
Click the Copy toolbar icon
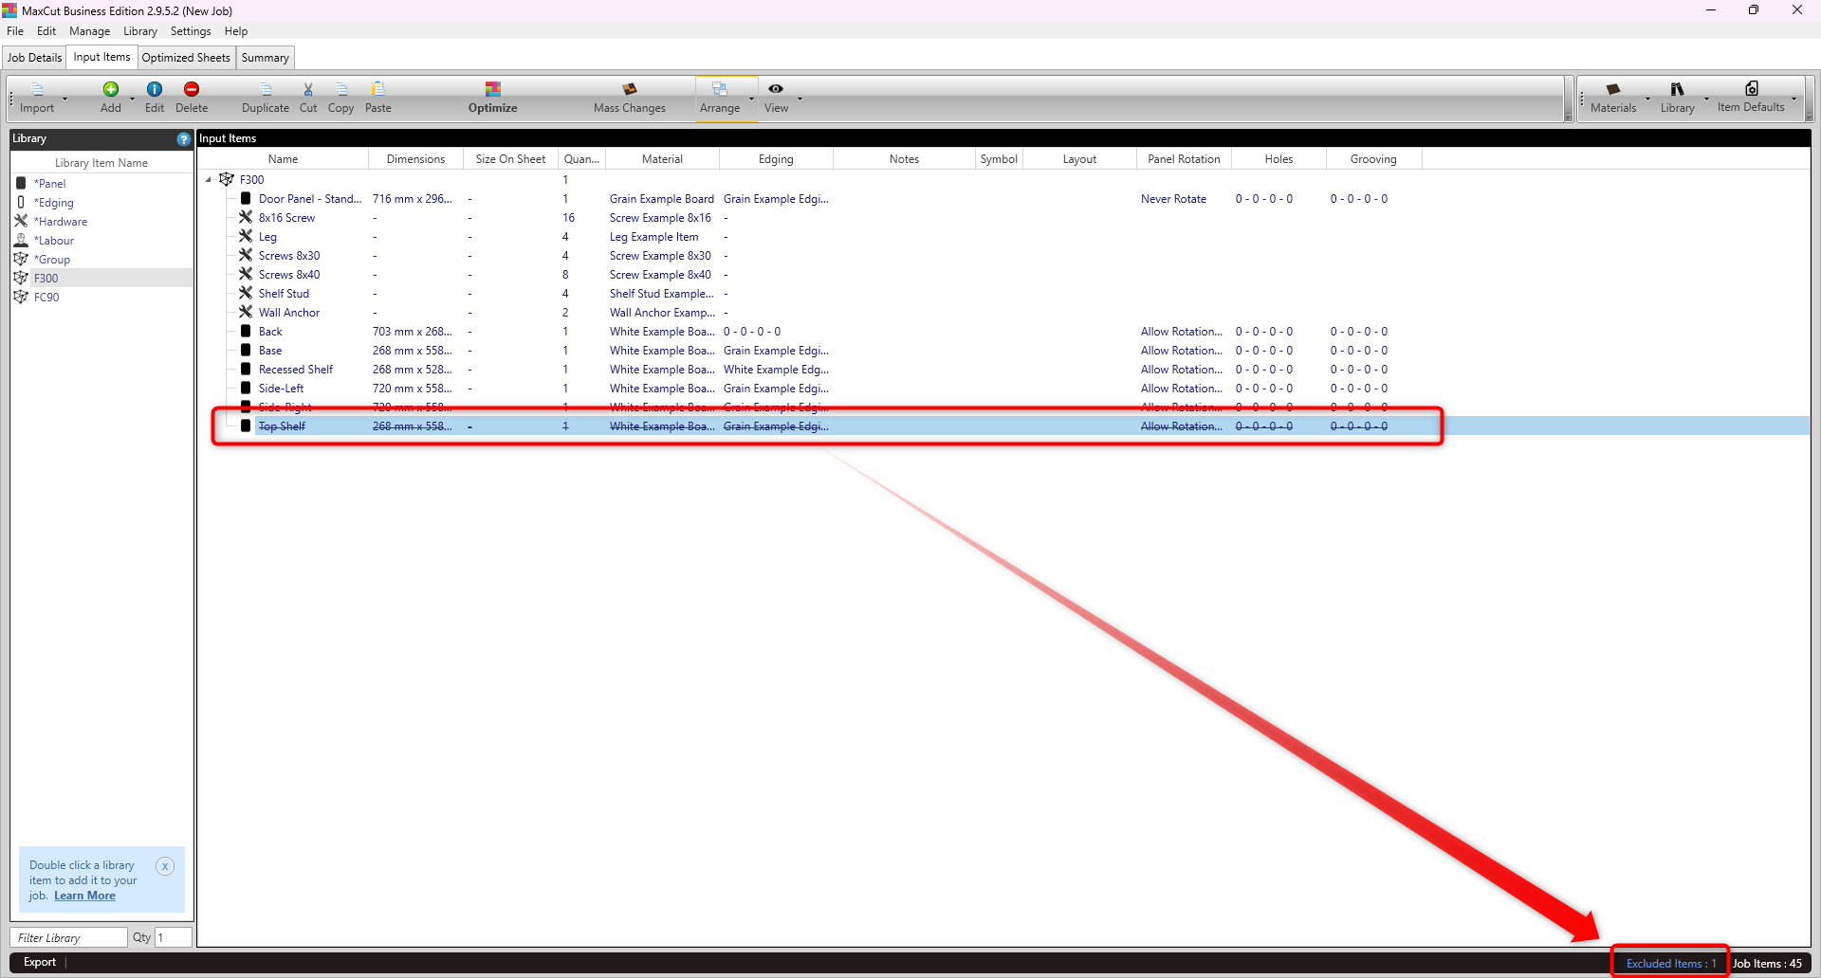click(341, 89)
